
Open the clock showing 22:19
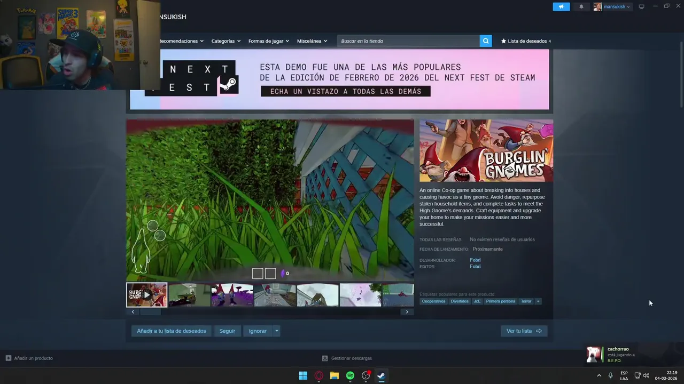click(x=667, y=375)
